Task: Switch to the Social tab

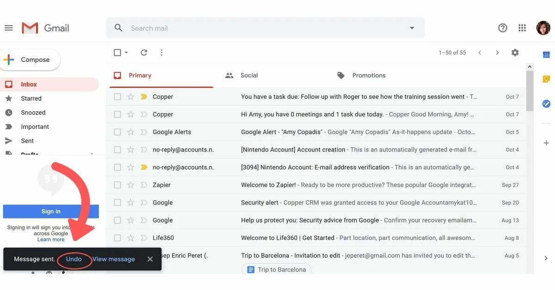Action: 241,75
